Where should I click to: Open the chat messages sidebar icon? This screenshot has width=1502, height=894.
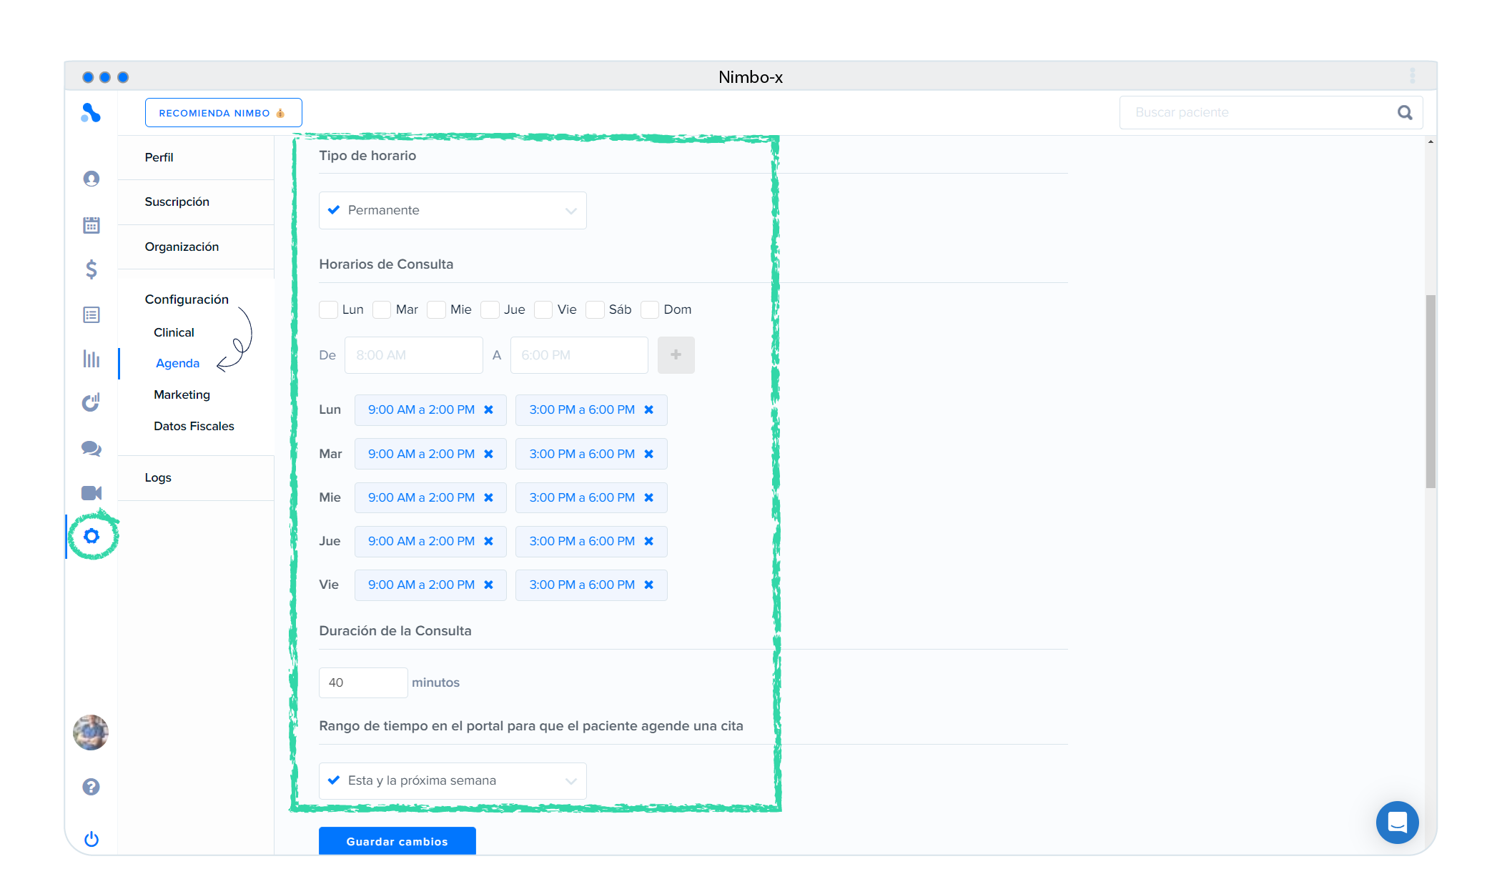(x=91, y=448)
